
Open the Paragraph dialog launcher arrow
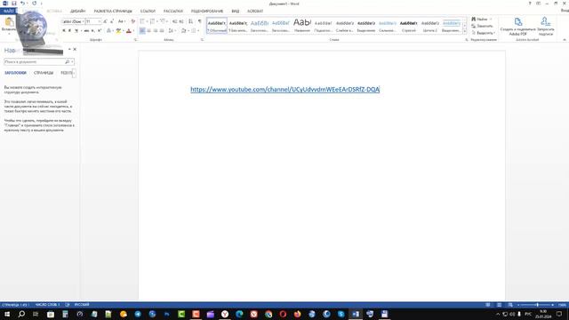[x=202, y=40]
